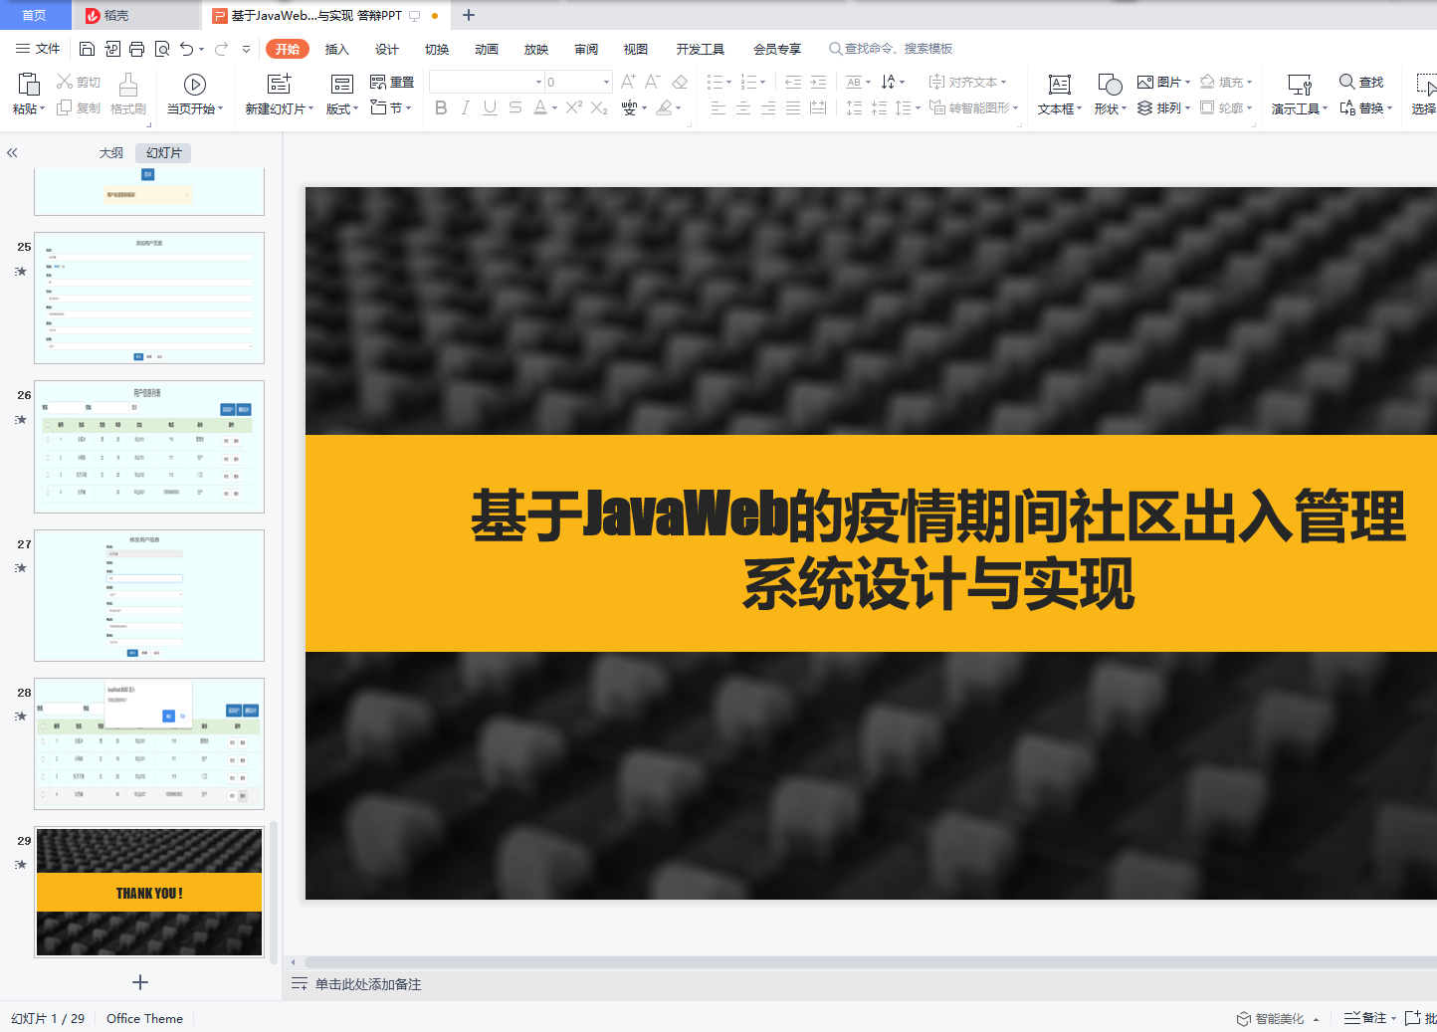Open Print Preview from quick access toolbar

[162, 49]
